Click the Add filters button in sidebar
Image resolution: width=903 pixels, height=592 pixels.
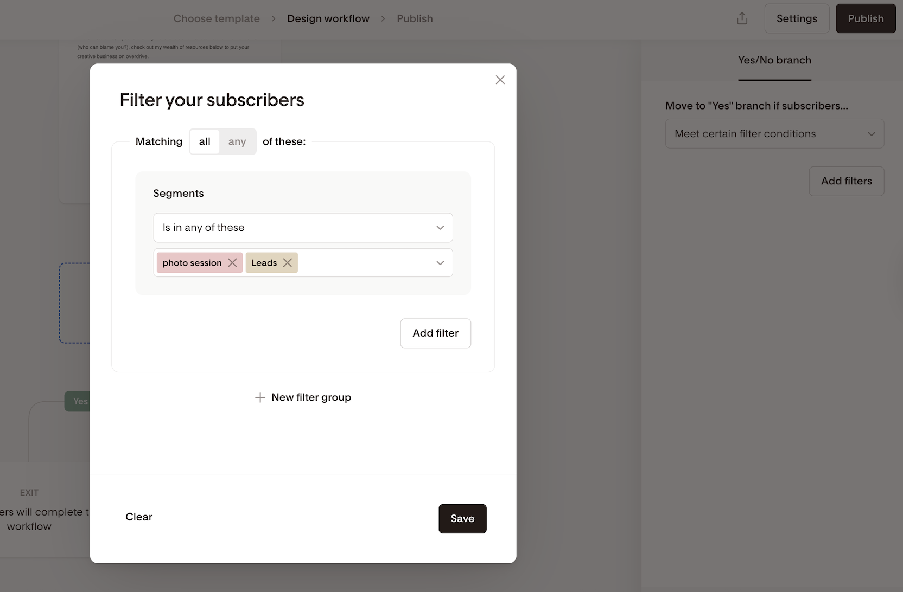click(x=846, y=181)
